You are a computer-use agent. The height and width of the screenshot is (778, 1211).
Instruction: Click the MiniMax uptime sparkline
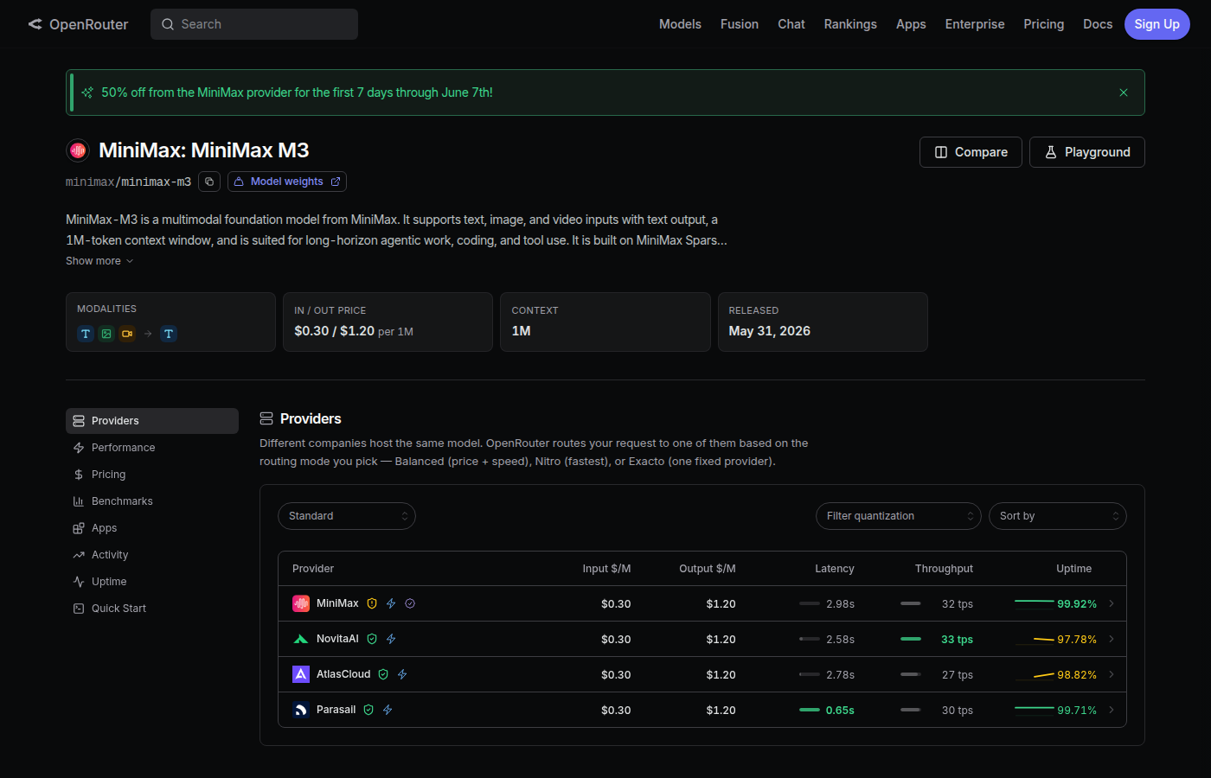(x=1035, y=603)
